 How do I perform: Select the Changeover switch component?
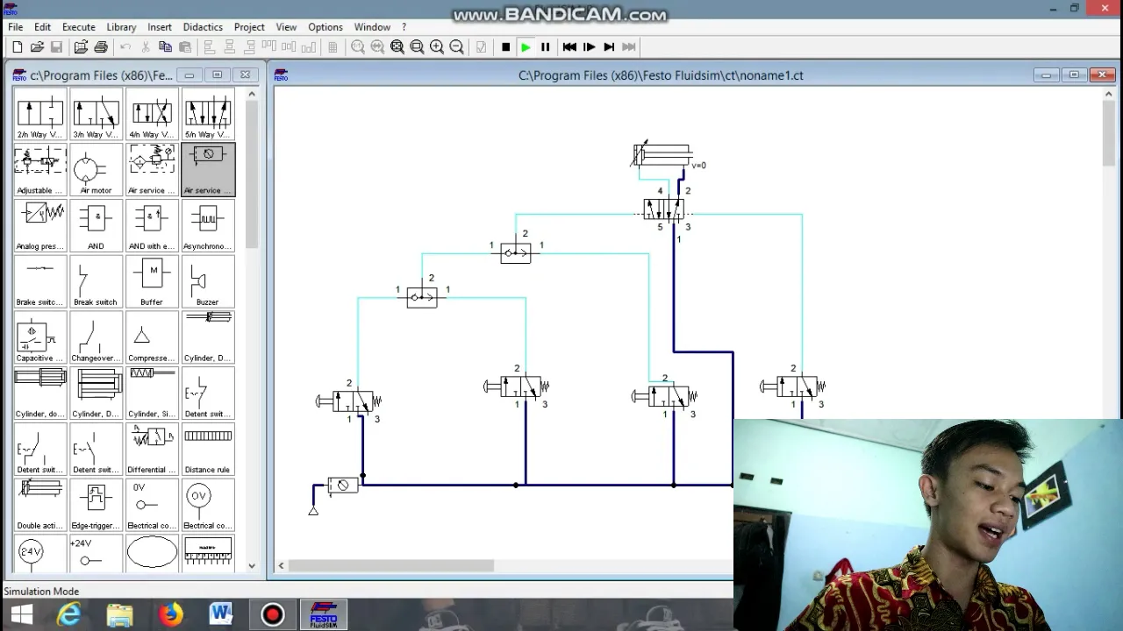point(96,337)
